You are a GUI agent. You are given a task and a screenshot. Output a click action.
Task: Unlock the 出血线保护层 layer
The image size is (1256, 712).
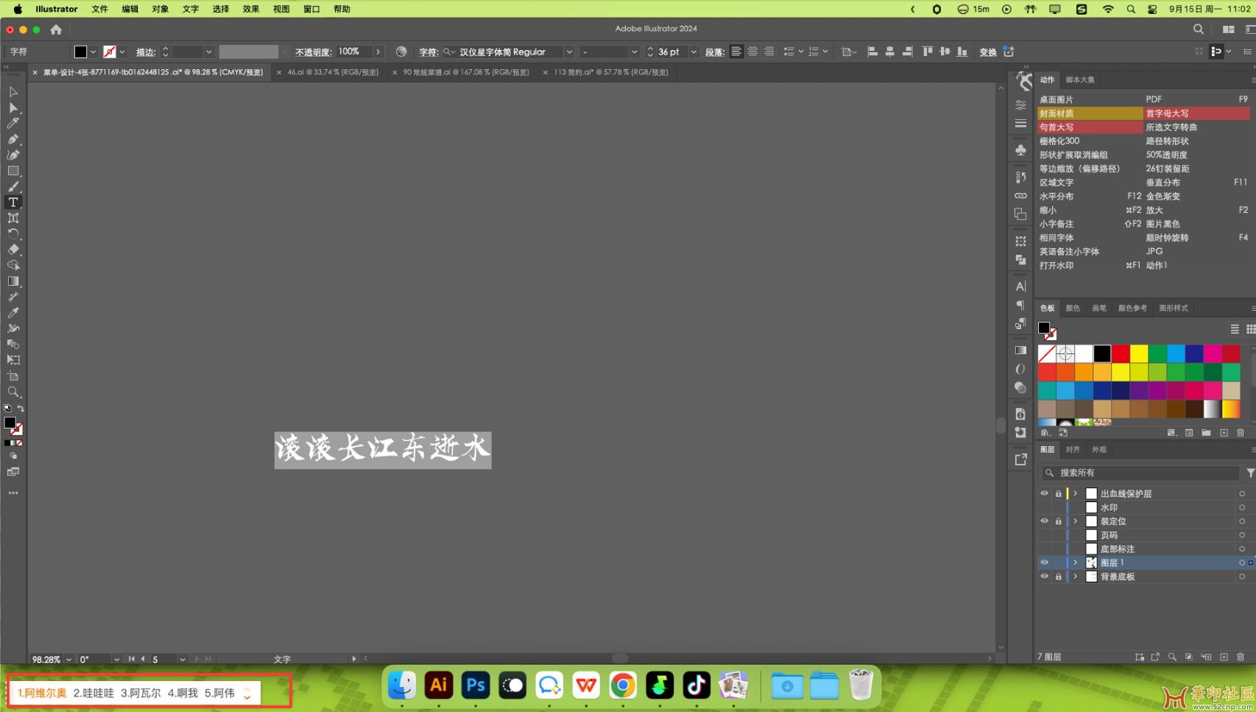(1058, 493)
